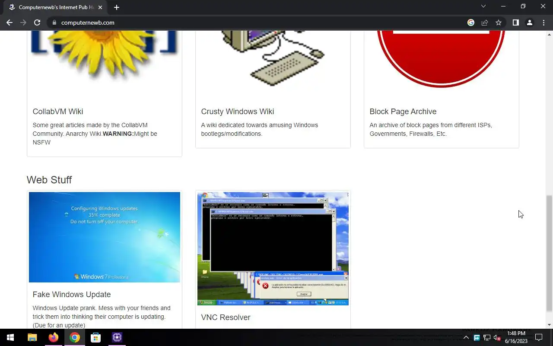Viewport: 553px width, 346px height.
Task: Show hidden system tray icons
Action: [466, 338]
